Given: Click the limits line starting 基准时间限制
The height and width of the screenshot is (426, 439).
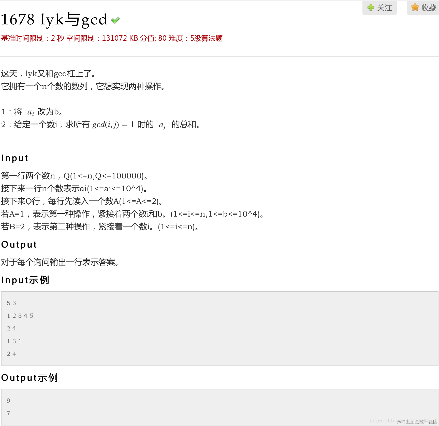Looking at the screenshot, I should [x=112, y=38].
